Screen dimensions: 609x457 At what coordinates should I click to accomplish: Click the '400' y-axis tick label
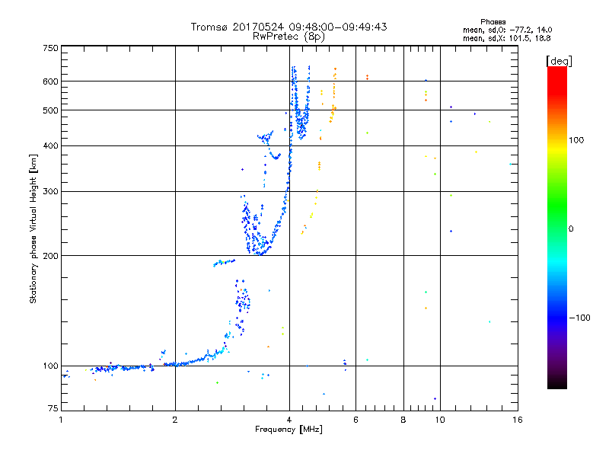coord(50,145)
